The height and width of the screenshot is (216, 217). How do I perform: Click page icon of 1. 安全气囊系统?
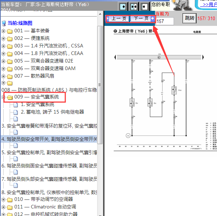pyautogui.click(x=16, y=105)
